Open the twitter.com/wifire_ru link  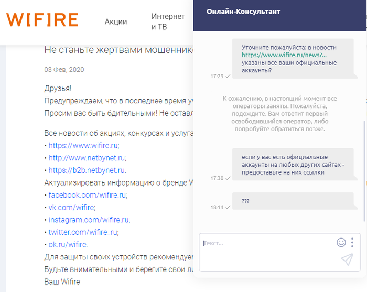pyautogui.click(x=83, y=232)
